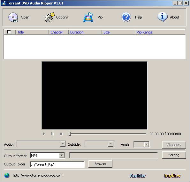Click the globe icon beside website URL

coord(7,176)
